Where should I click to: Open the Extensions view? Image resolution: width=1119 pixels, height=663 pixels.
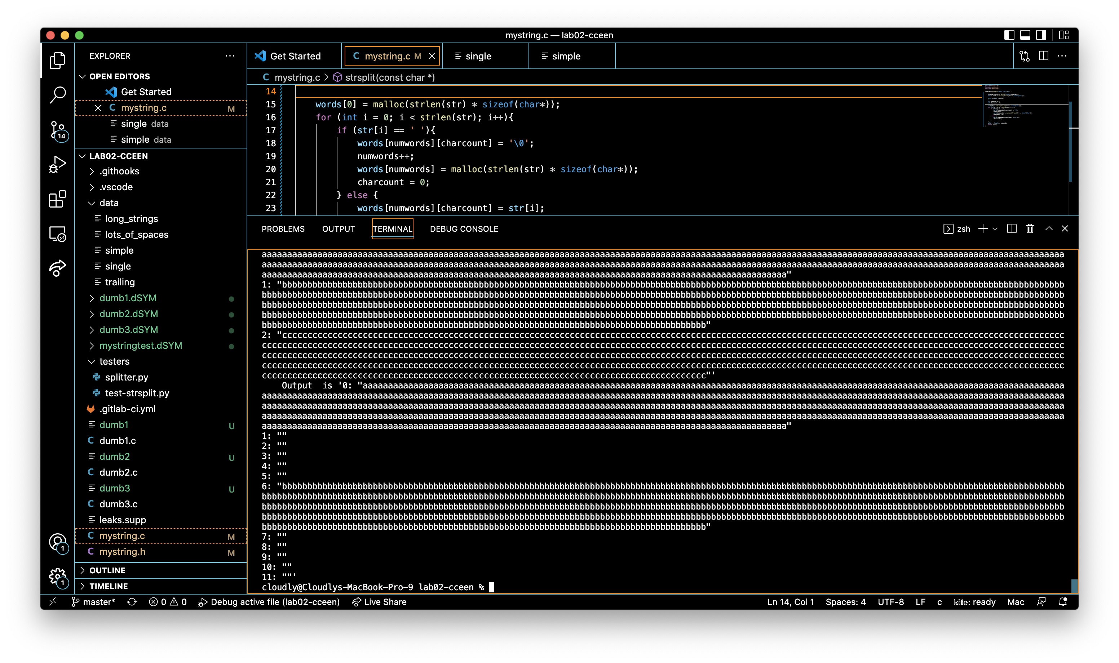pos(58,199)
